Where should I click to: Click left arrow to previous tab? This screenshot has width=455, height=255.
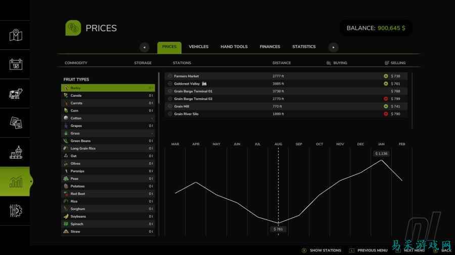(145, 47)
